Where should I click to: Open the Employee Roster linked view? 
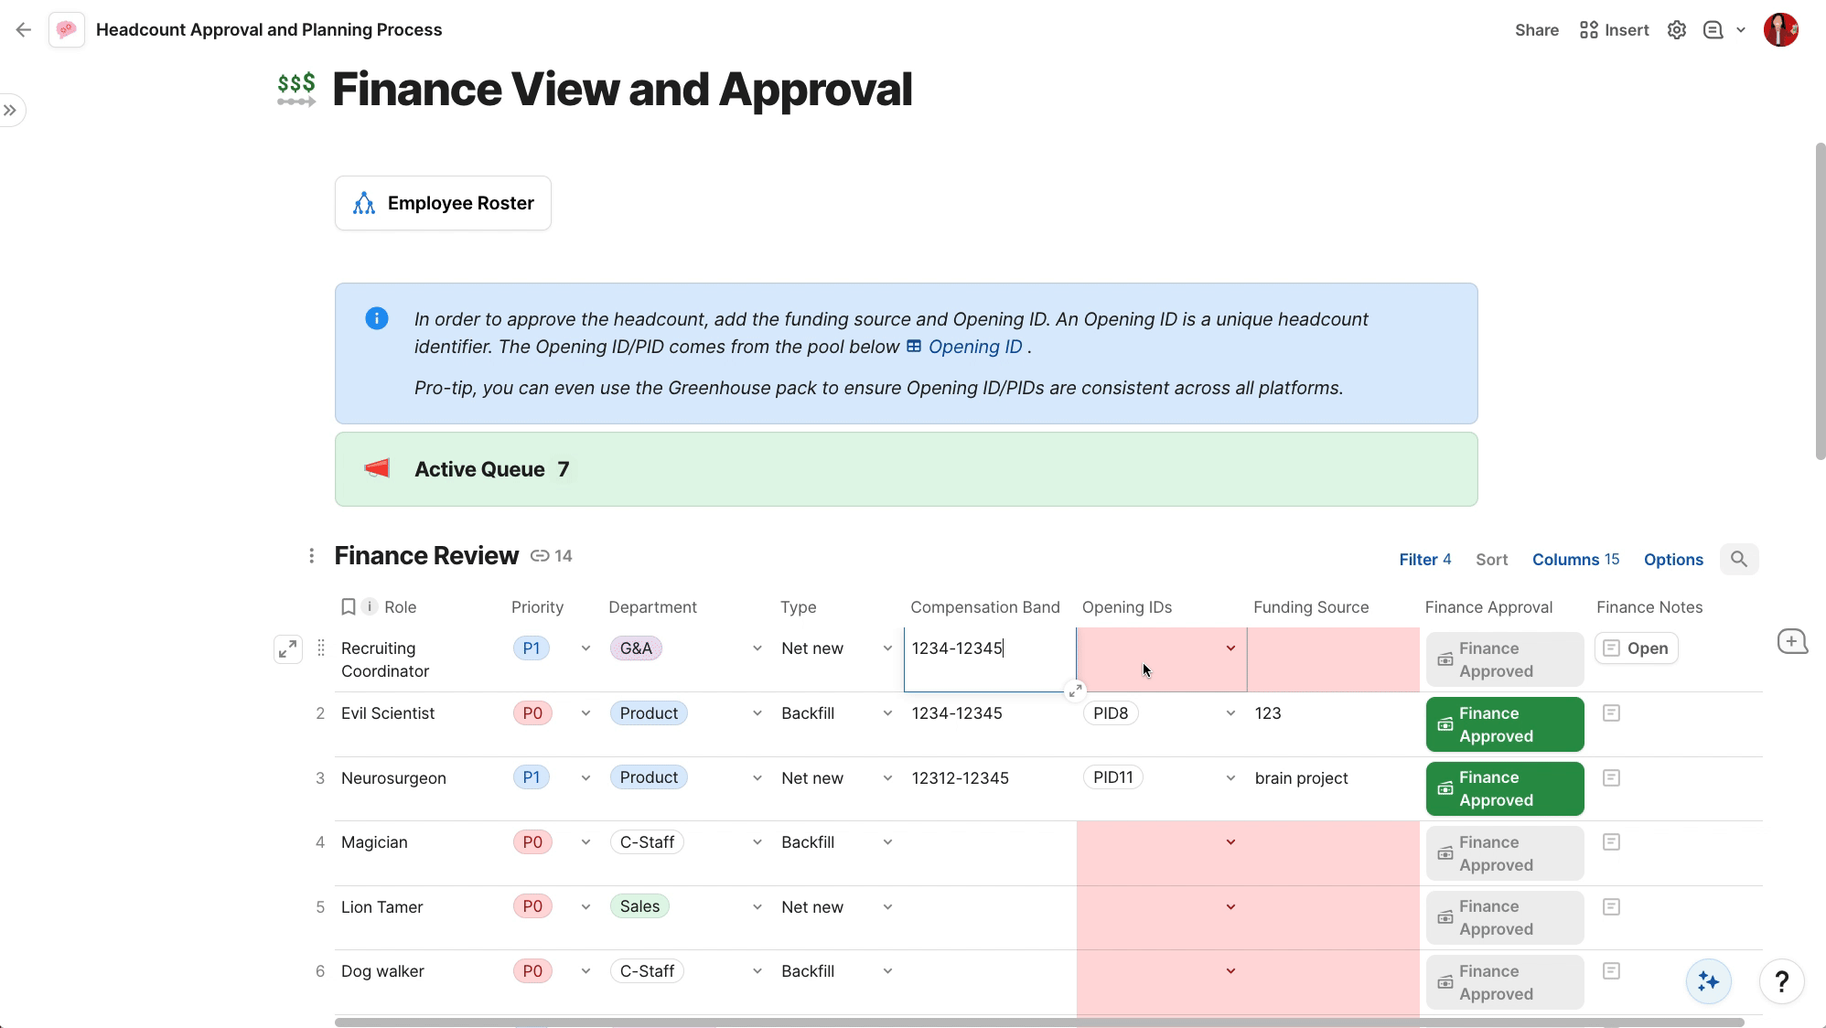443,203
